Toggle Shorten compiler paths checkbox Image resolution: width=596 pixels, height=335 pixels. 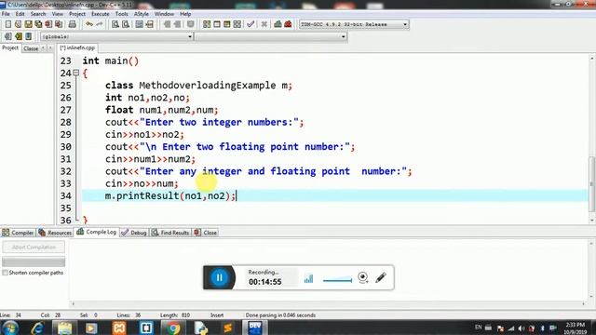(5, 273)
